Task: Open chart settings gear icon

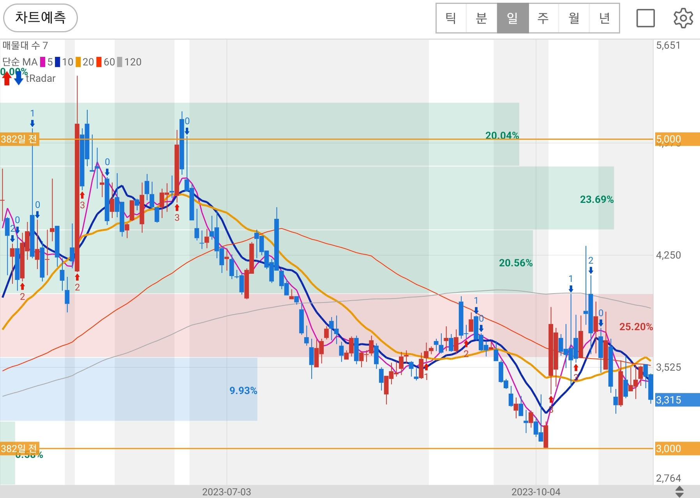Action: (x=683, y=18)
